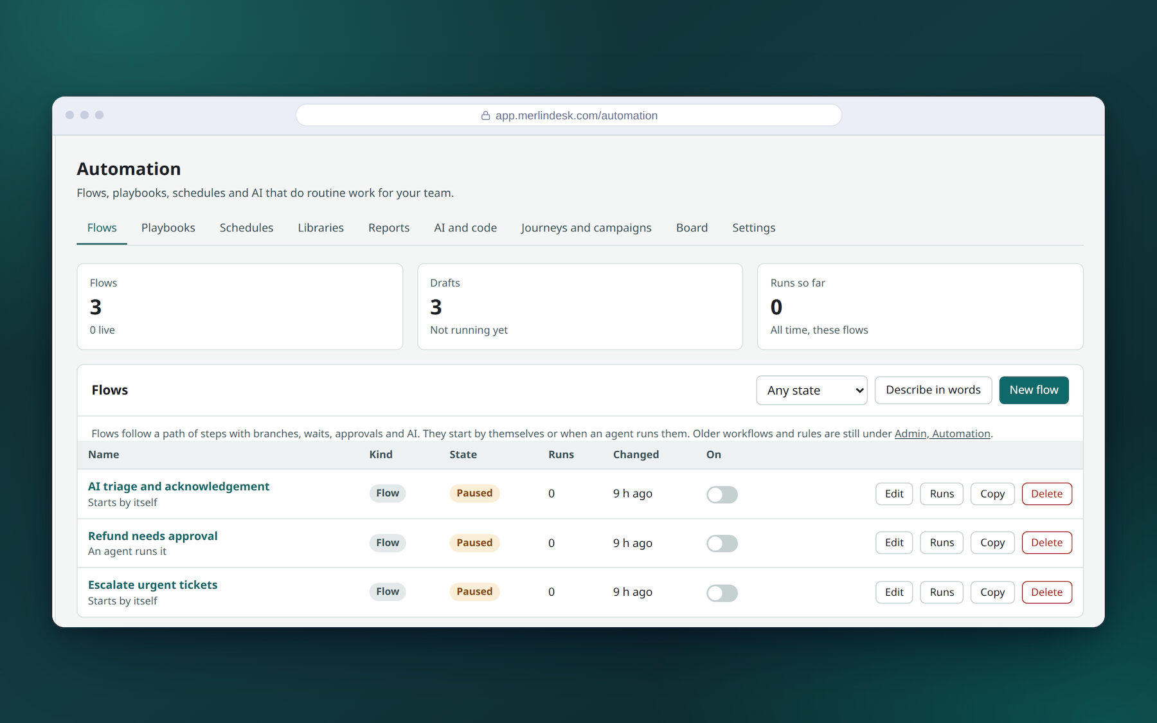The width and height of the screenshot is (1157, 723).
Task: Click Describe in words button
Action: pos(933,390)
